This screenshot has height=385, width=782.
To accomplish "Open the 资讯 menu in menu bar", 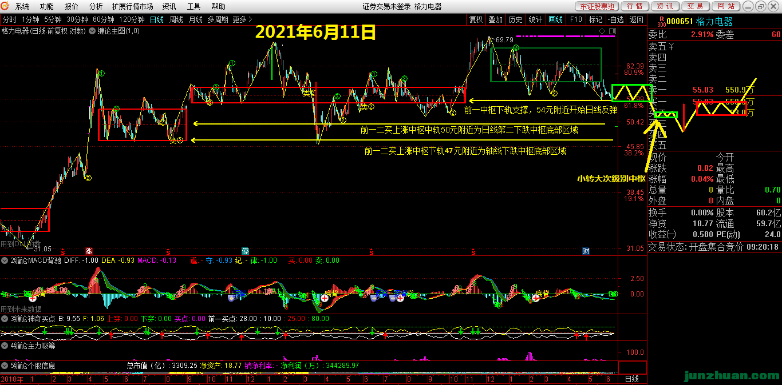I will coord(169,6).
